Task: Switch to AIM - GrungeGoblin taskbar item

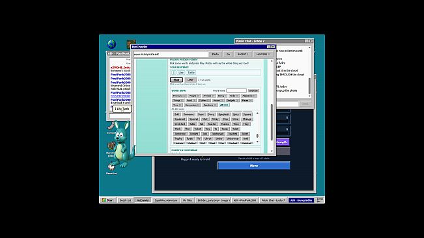Action: 301,200
